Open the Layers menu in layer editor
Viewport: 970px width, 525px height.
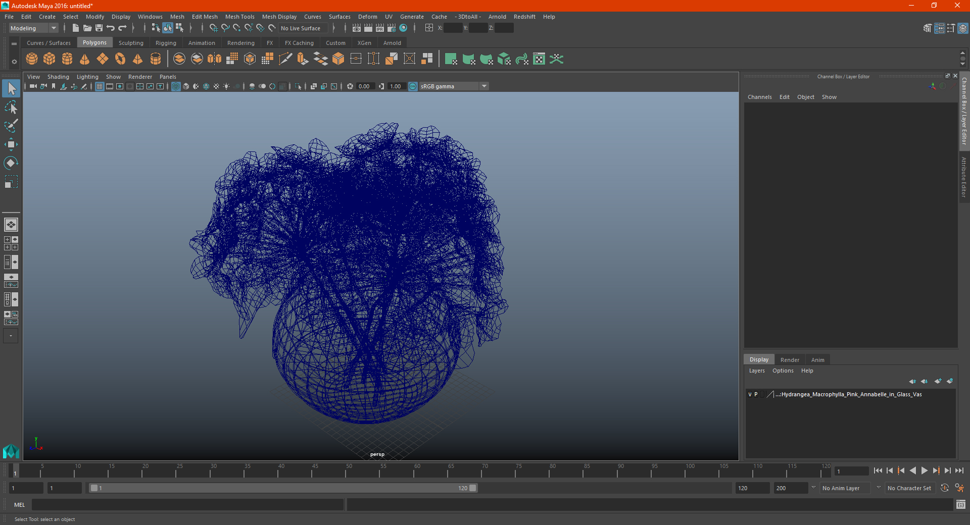(757, 371)
